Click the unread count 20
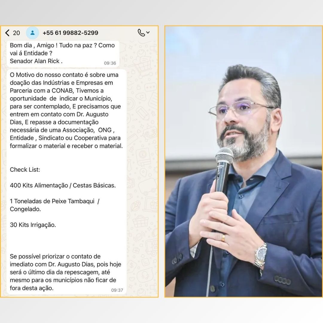Viewport: 323px width, 323px height. click(17, 33)
